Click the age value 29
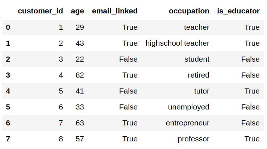Image resolution: width=267 pixels, height=149 pixels. tap(80, 27)
